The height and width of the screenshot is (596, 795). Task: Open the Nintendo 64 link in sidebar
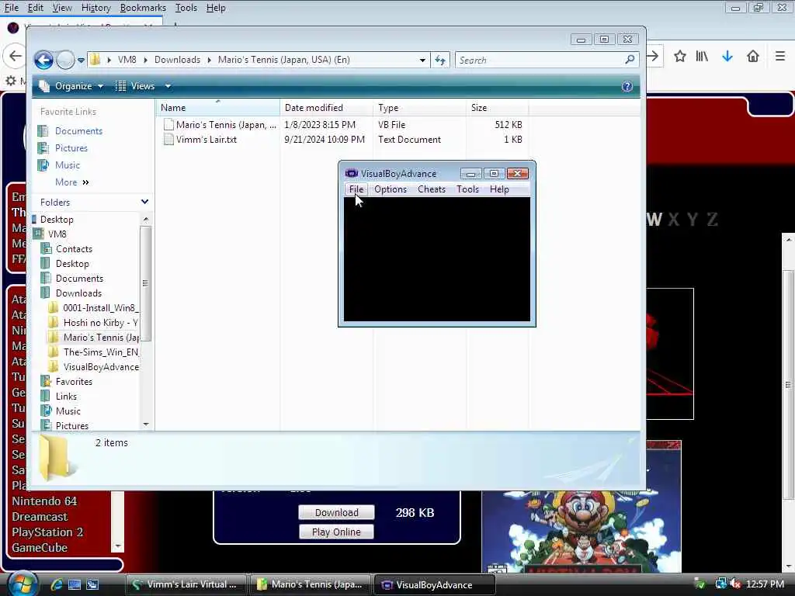click(x=44, y=501)
